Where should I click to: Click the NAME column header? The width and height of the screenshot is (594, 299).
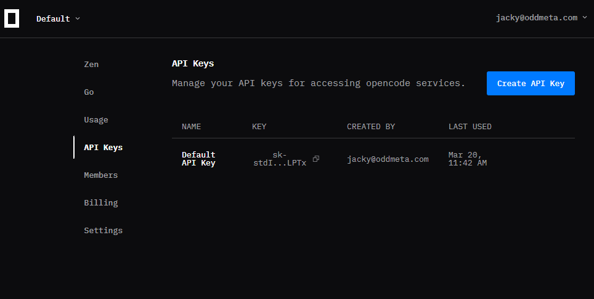click(191, 127)
